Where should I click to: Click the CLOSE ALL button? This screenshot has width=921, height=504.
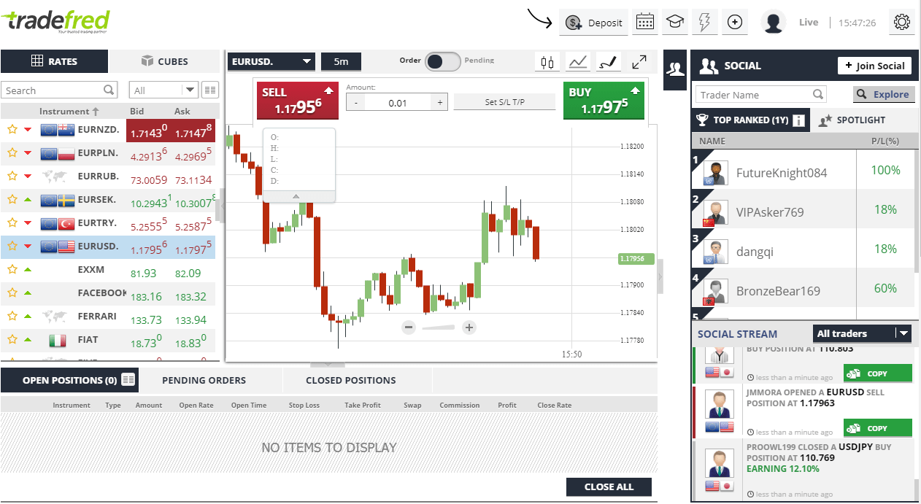tap(609, 486)
